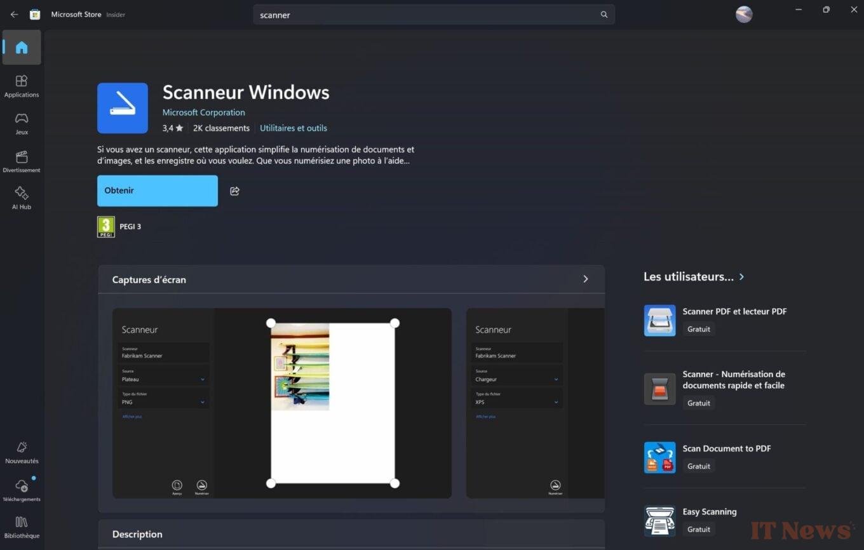Image resolution: width=864 pixels, height=550 pixels.
Task: Click the Obtenir button
Action: tap(158, 191)
